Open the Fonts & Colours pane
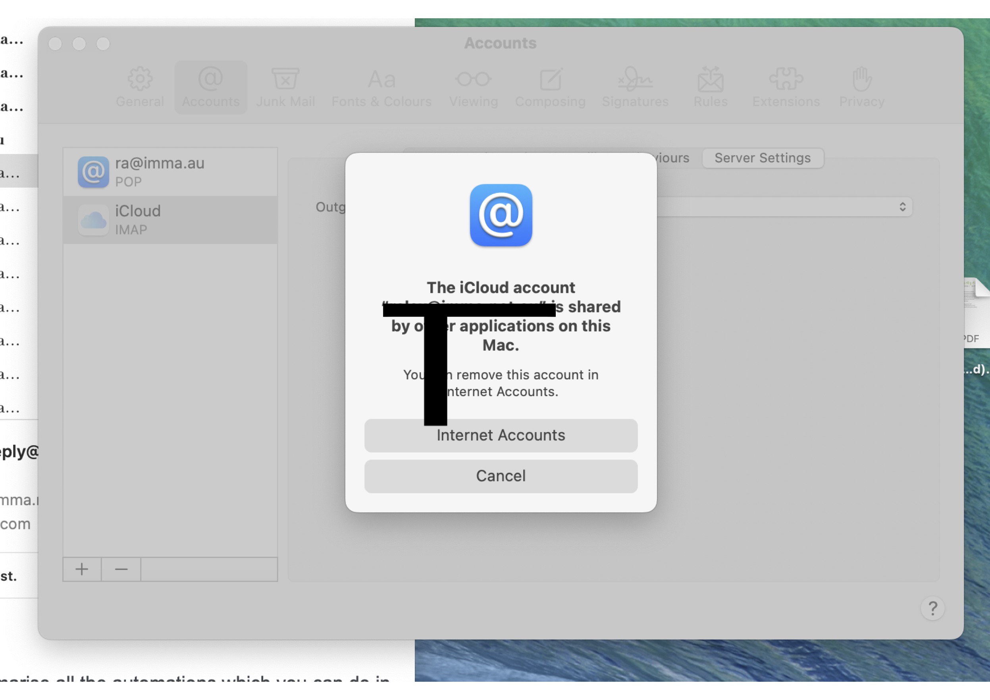Viewport: 990px width, 700px height. click(381, 86)
